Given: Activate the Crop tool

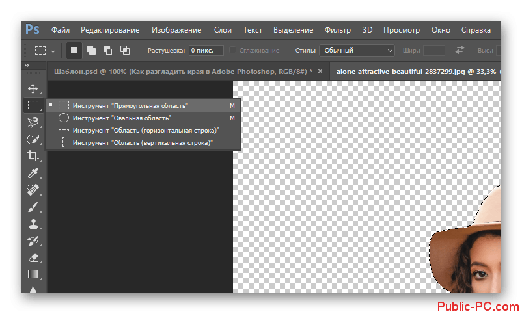Looking at the screenshot, I should (x=33, y=155).
